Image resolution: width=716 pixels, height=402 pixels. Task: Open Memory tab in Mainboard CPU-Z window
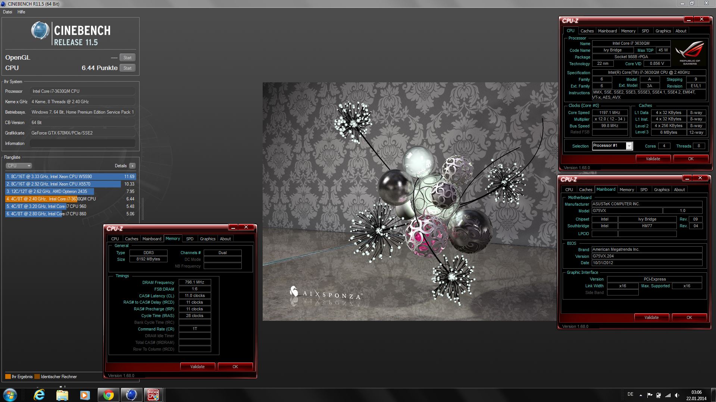[627, 190]
